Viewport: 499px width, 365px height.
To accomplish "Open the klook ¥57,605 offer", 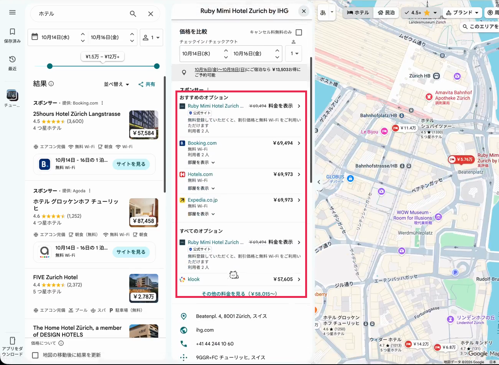I will [241, 280].
